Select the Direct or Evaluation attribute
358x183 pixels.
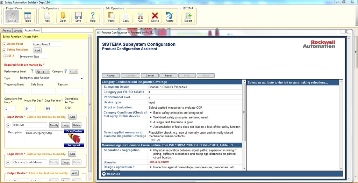tap(172, 108)
